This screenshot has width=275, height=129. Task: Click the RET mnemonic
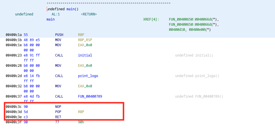click(x=58, y=117)
